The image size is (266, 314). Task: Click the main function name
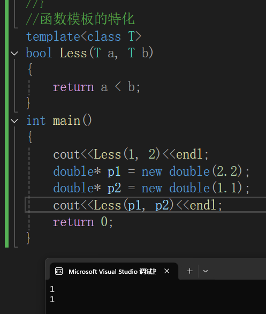pos(66,121)
